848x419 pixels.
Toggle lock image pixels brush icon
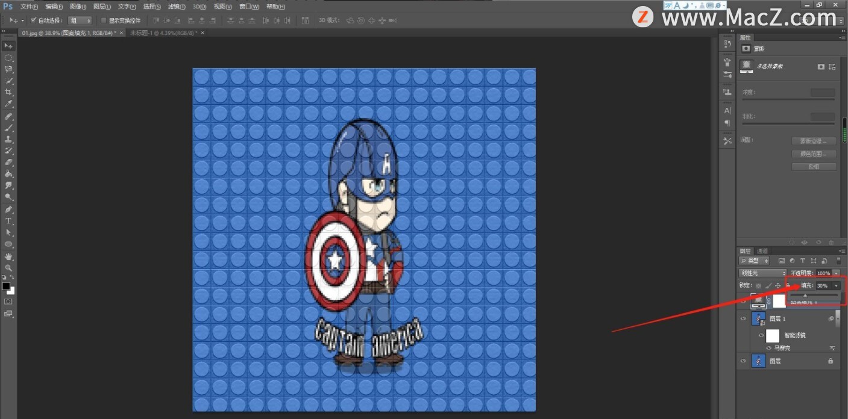coord(768,285)
